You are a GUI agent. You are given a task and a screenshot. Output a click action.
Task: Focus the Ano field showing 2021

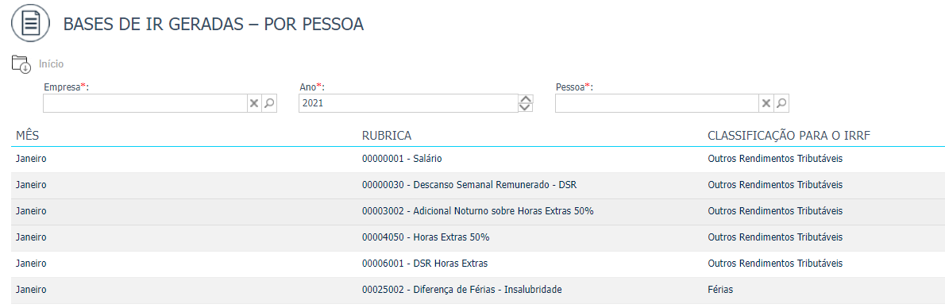(x=408, y=103)
